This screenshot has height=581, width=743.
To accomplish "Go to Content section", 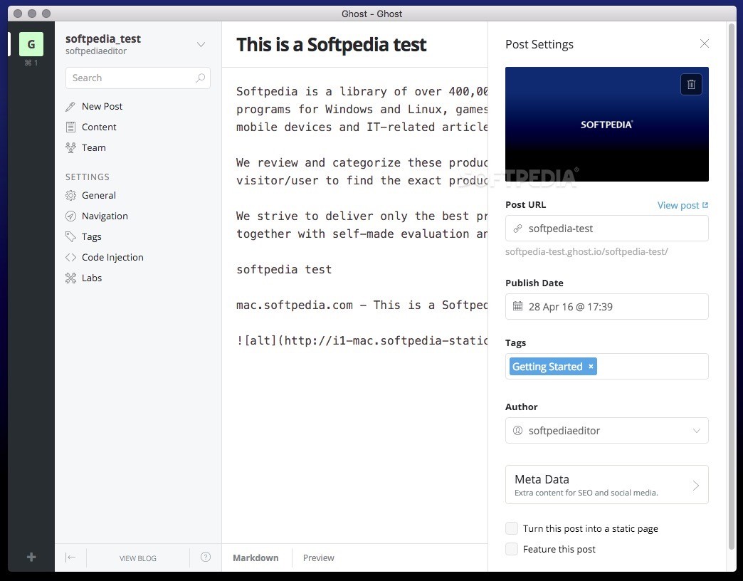I will tap(99, 127).
